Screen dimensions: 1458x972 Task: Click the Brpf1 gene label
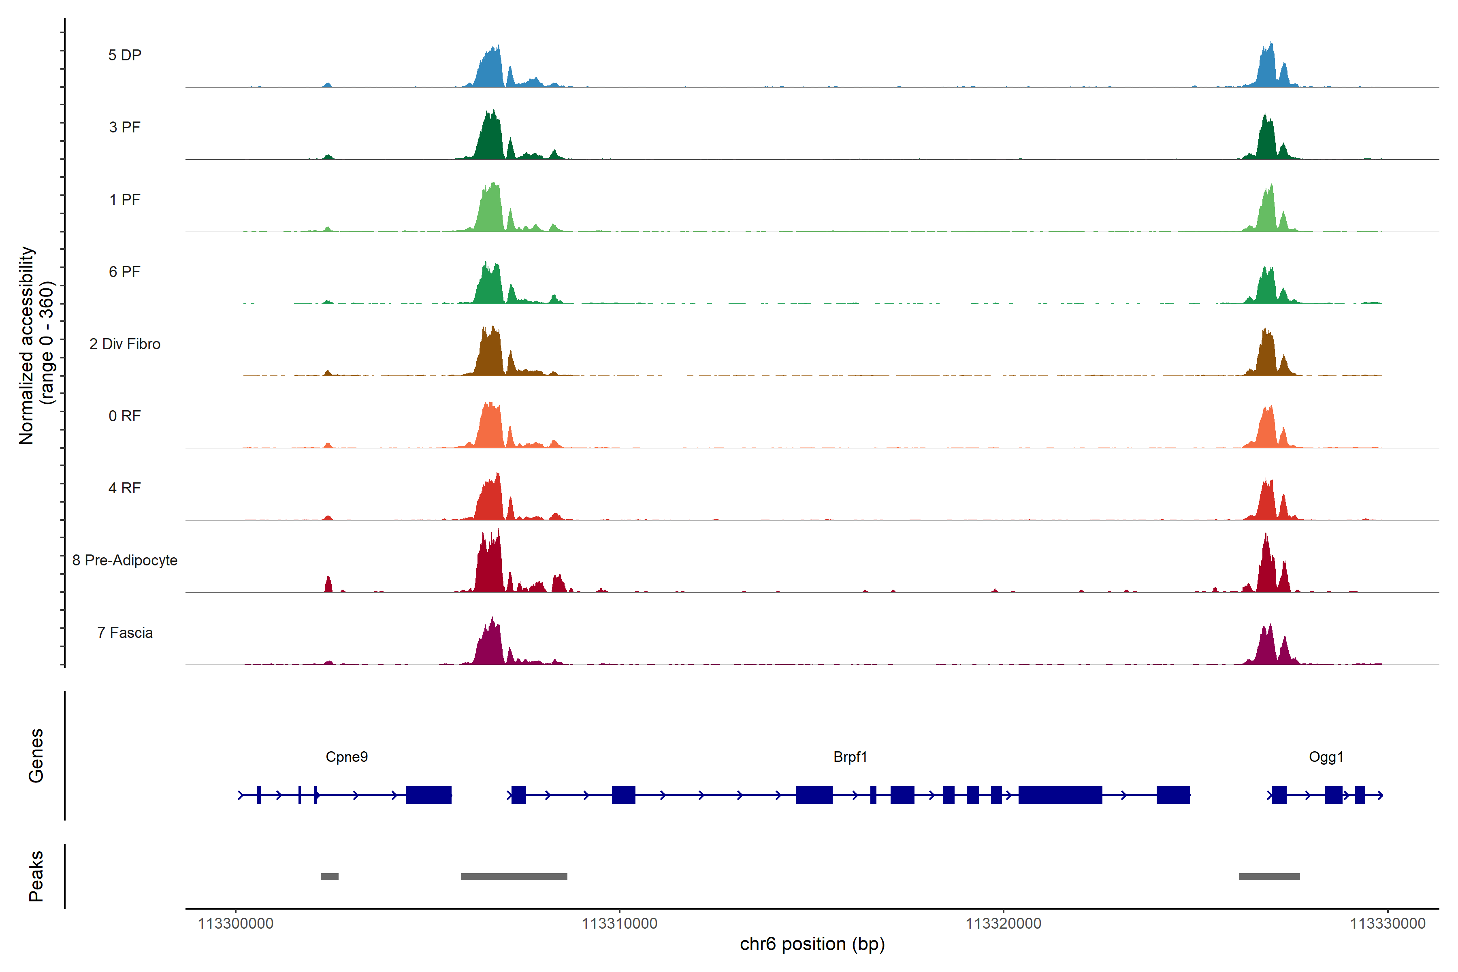coord(850,757)
